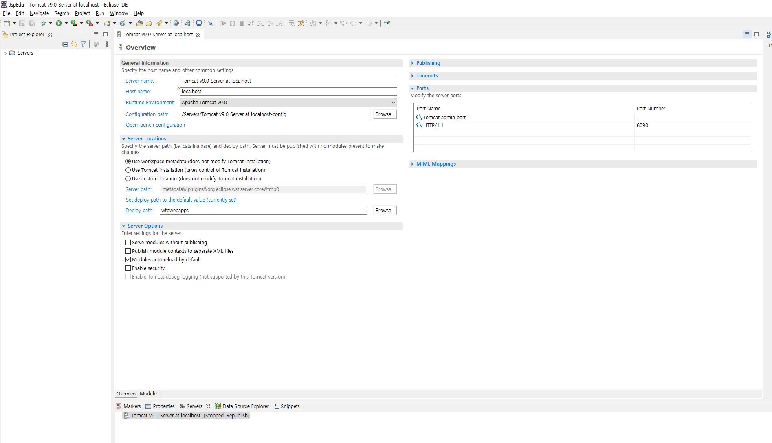Click the Project Explorer filter funnel icon
The height and width of the screenshot is (443, 772).
84,44
